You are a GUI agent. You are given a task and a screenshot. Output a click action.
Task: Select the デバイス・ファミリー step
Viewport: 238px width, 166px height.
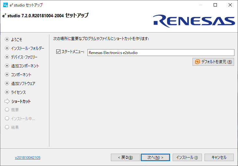24,57
